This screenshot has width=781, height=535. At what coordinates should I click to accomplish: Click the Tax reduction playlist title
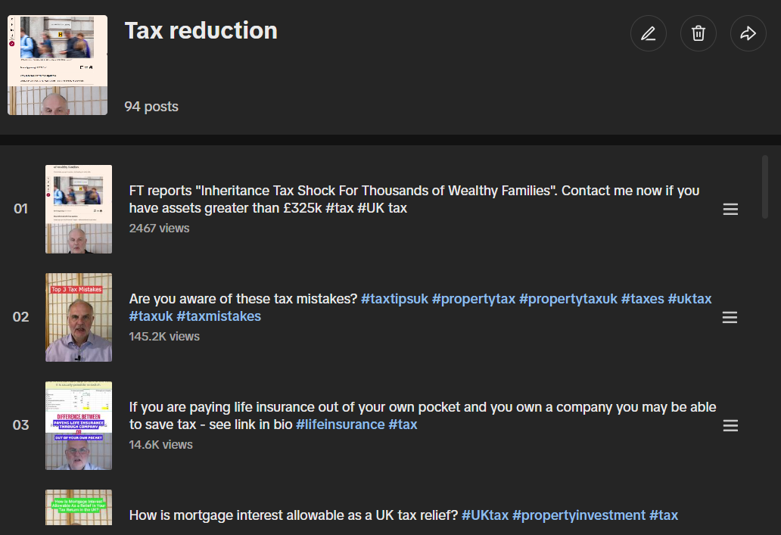[201, 30]
